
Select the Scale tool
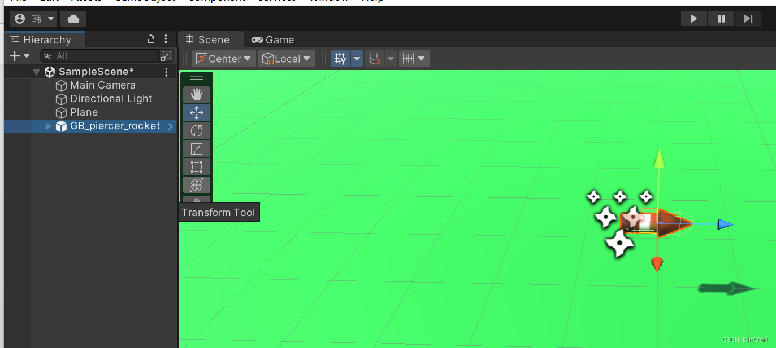pyautogui.click(x=197, y=149)
